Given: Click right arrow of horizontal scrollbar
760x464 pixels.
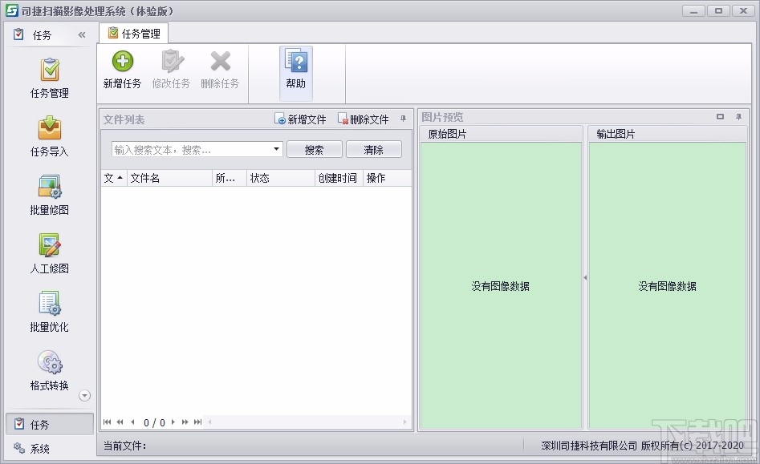Looking at the screenshot, I should click(404, 422).
